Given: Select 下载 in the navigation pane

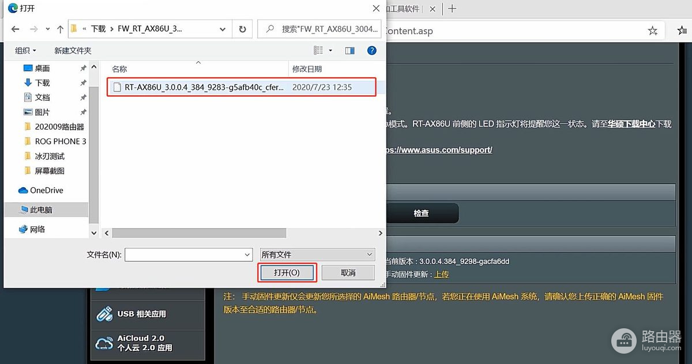Looking at the screenshot, I should click(42, 82).
